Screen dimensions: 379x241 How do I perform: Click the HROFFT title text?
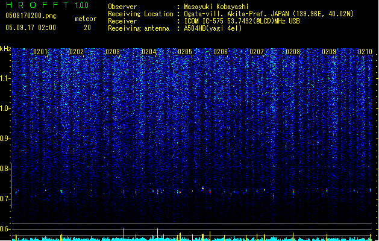[x=37, y=5]
